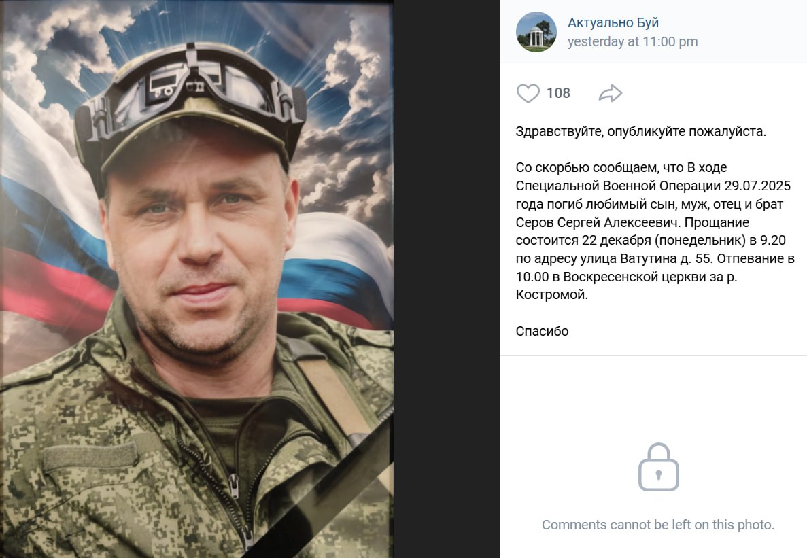Click the "yesterday at 11:00 pm" timestamp
Viewport: 807px width, 558px height.
click(632, 41)
